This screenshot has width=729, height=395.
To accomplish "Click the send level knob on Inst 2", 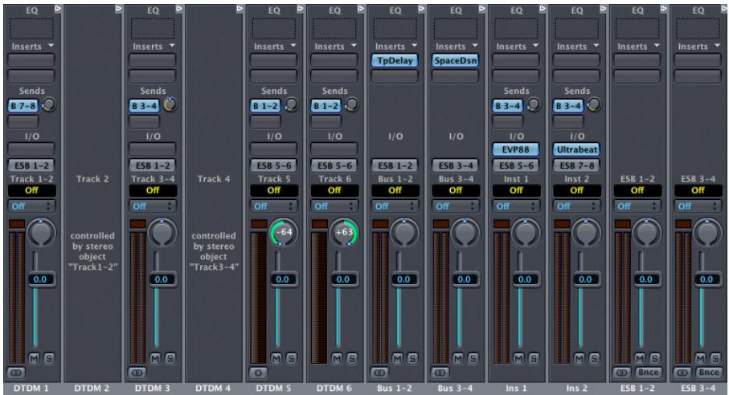I will (594, 104).
